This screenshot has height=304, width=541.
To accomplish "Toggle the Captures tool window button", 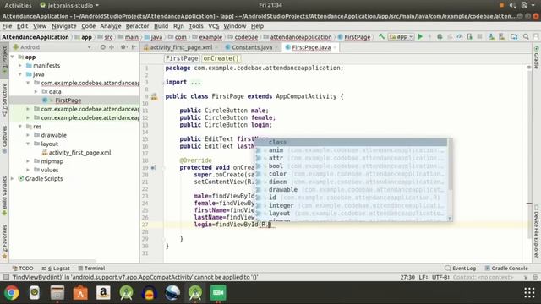I will (x=4, y=139).
